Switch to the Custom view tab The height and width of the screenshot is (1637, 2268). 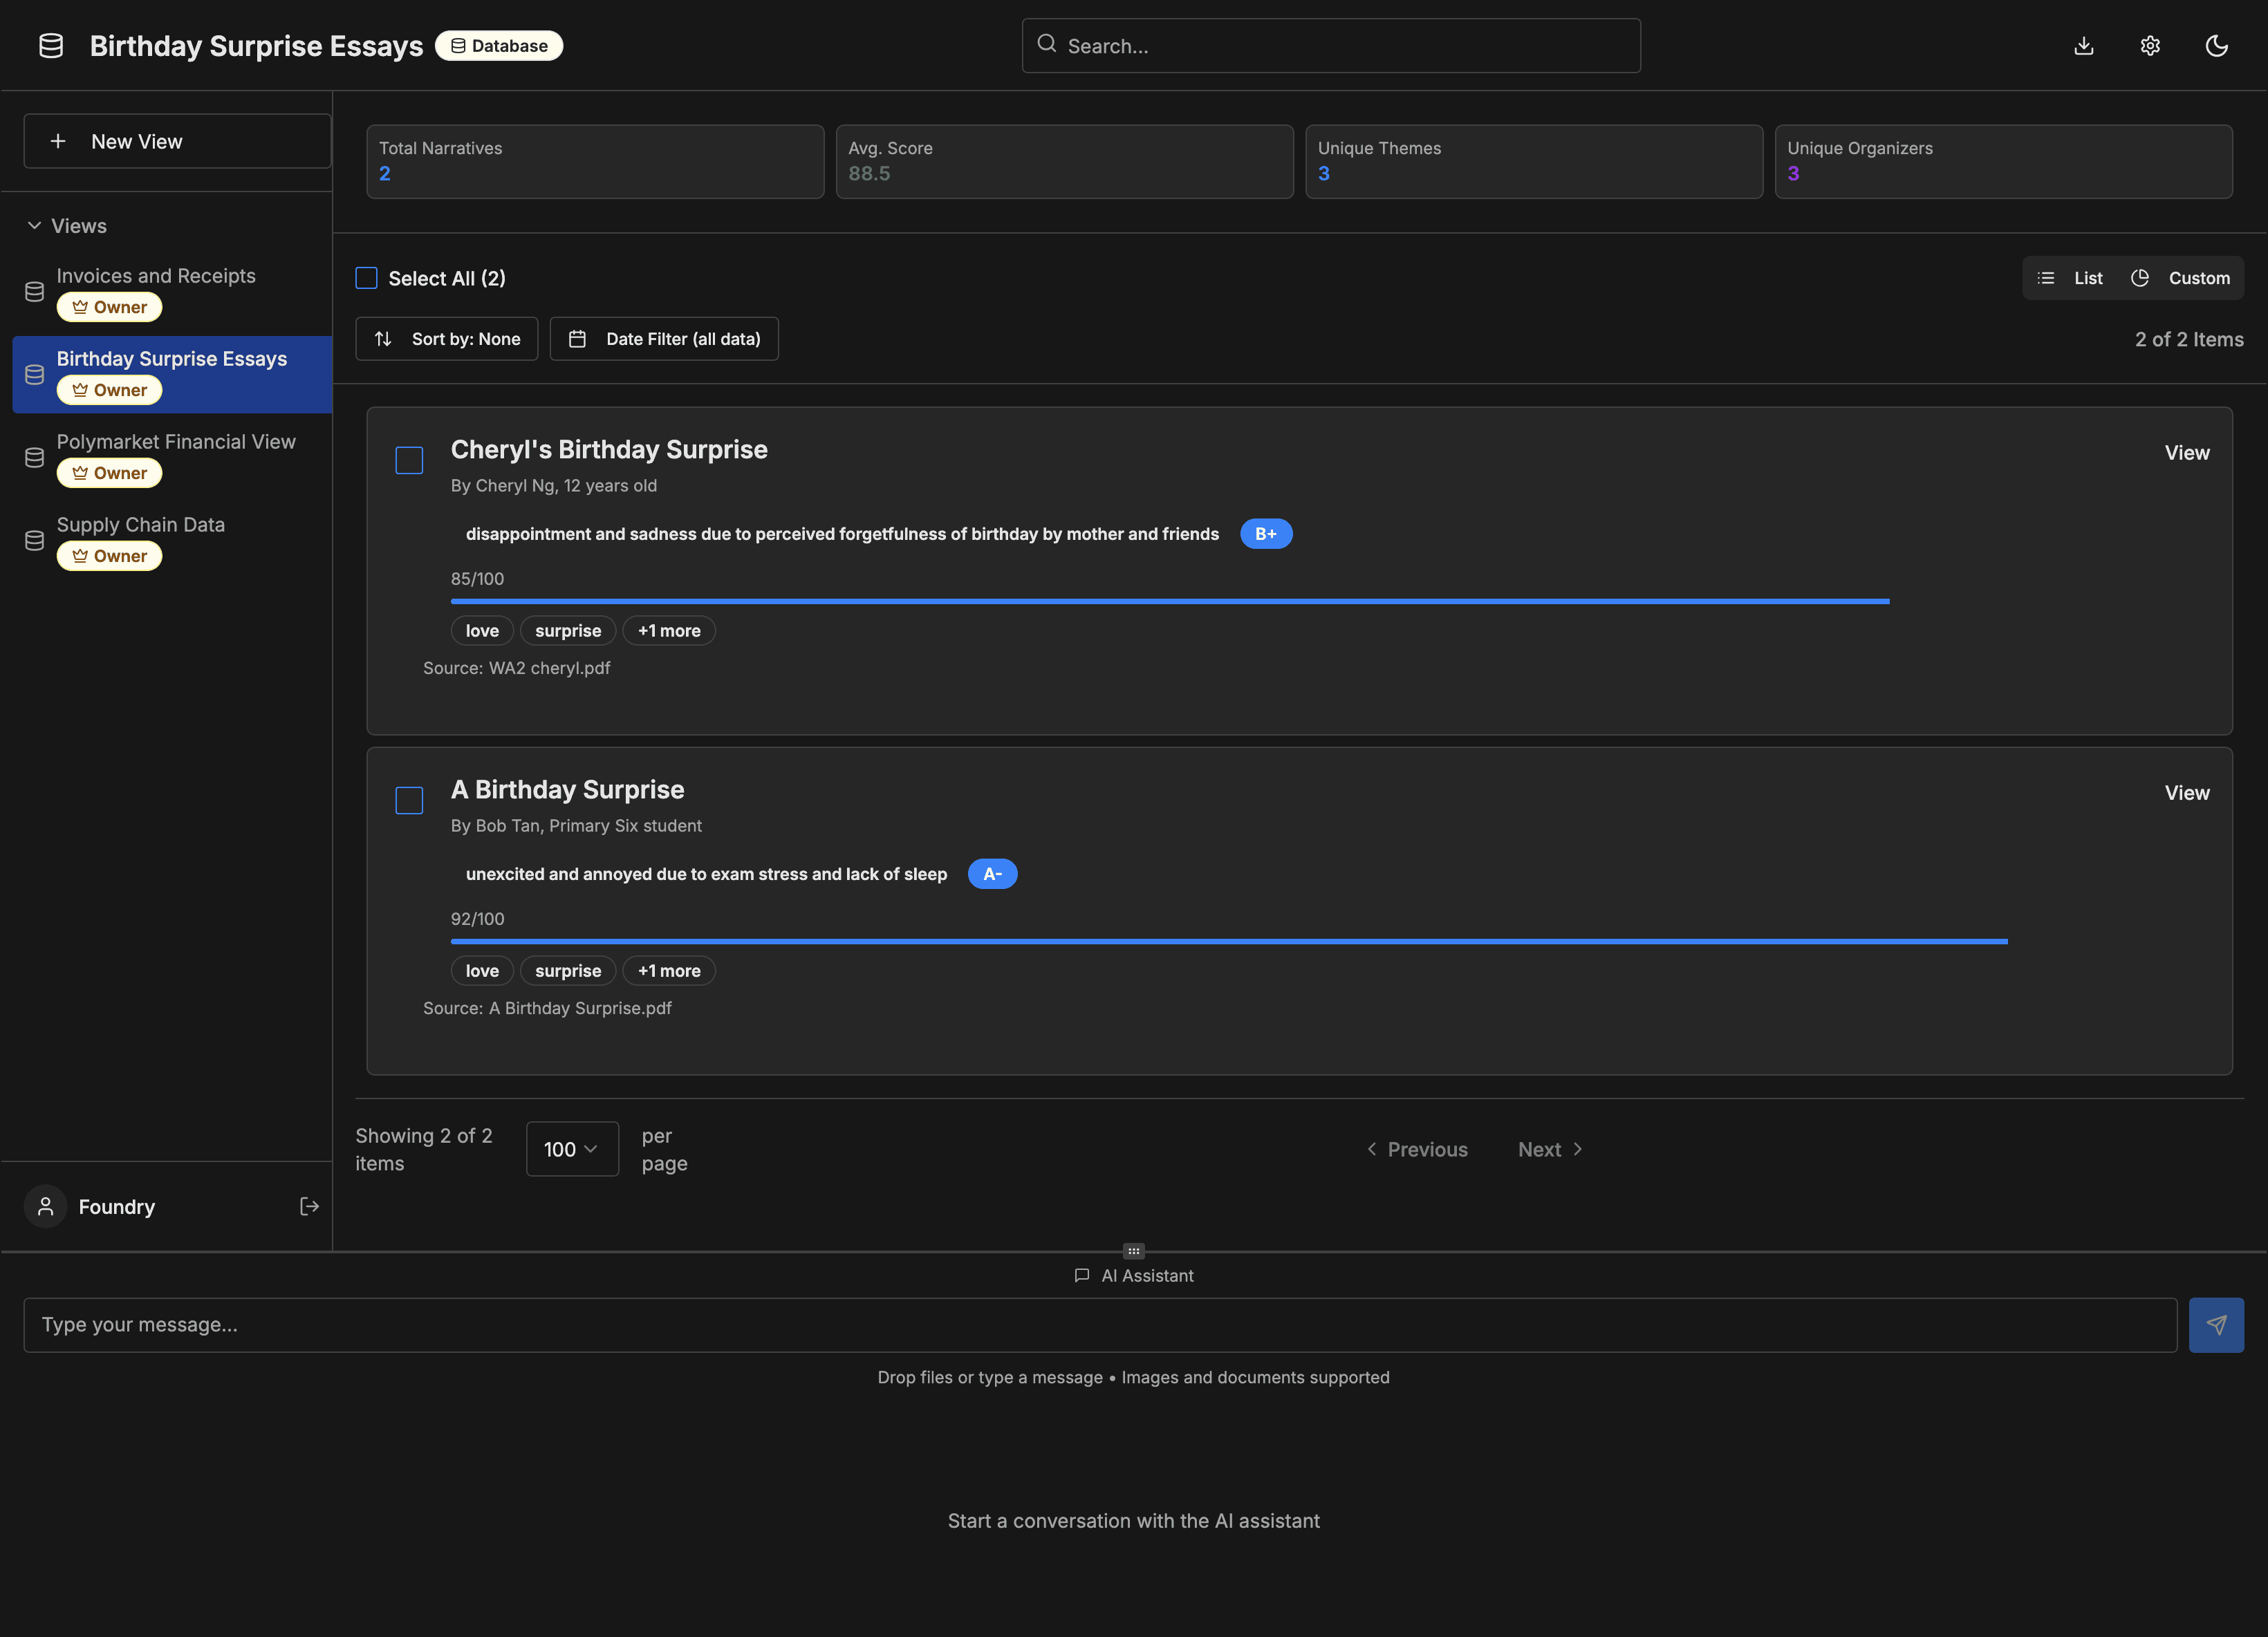click(x=2181, y=278)
